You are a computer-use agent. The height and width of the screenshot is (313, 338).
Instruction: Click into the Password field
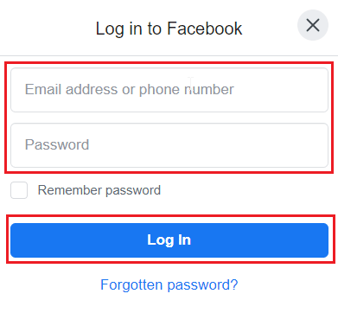click(x=169, y=145)
